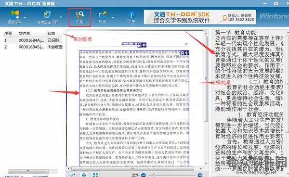Click the 简单版面分析 layout analysis icon

48,15
